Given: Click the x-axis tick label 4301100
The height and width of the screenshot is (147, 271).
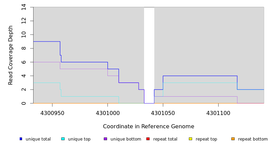Looking at the screenshot, I should click(x=218, y=112).
